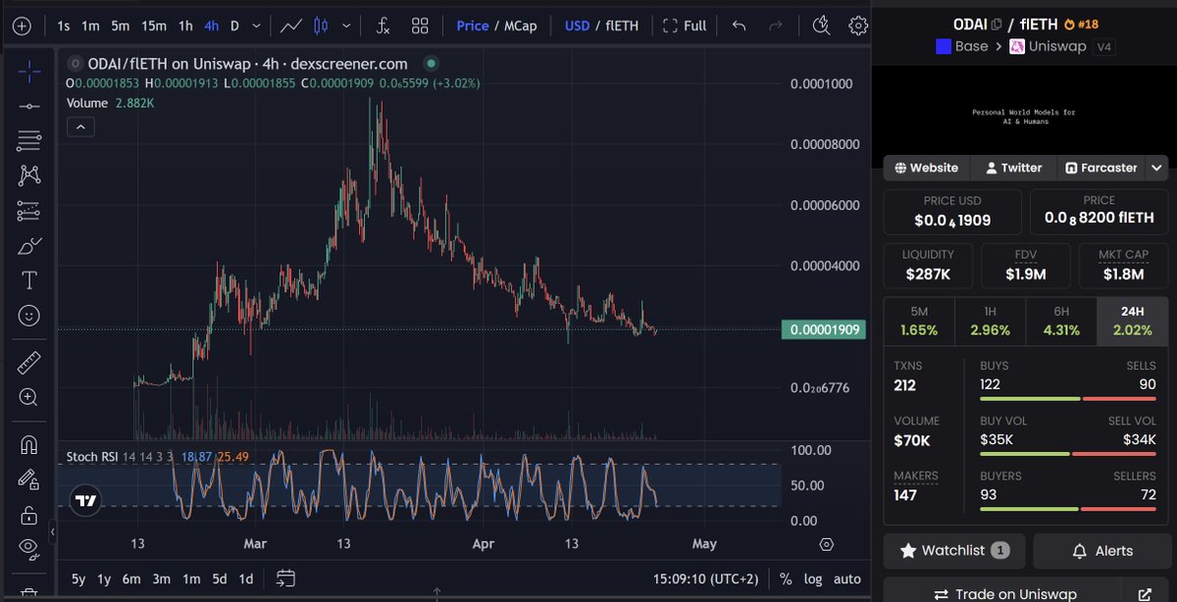Click the buys versus sells ratio bar

point(1069,399)
